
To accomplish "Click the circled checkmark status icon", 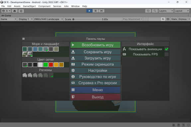I will [x=188, y=125].
